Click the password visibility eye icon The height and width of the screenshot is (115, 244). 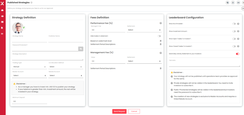81,49
